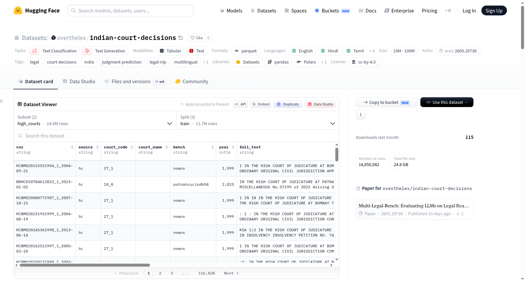
Task: Select the Hindi language tag
Action: click(x=329, y=51)
